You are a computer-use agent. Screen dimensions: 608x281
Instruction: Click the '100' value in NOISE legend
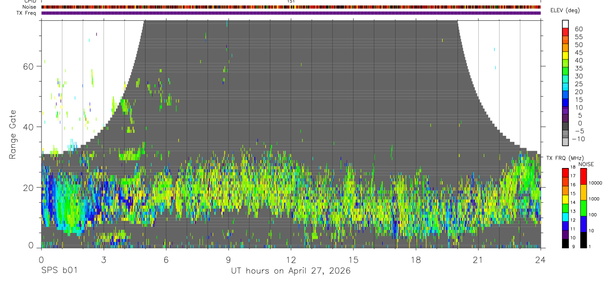[594, 215]
